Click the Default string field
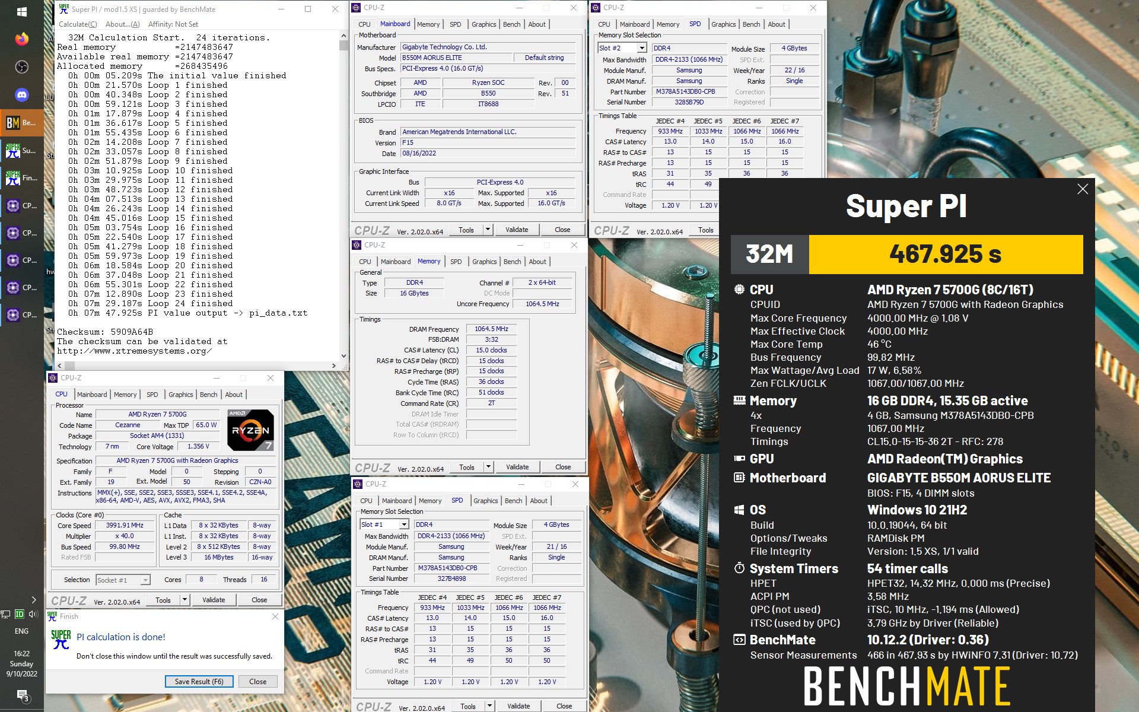1139x712 pixels. coord(544,58)
